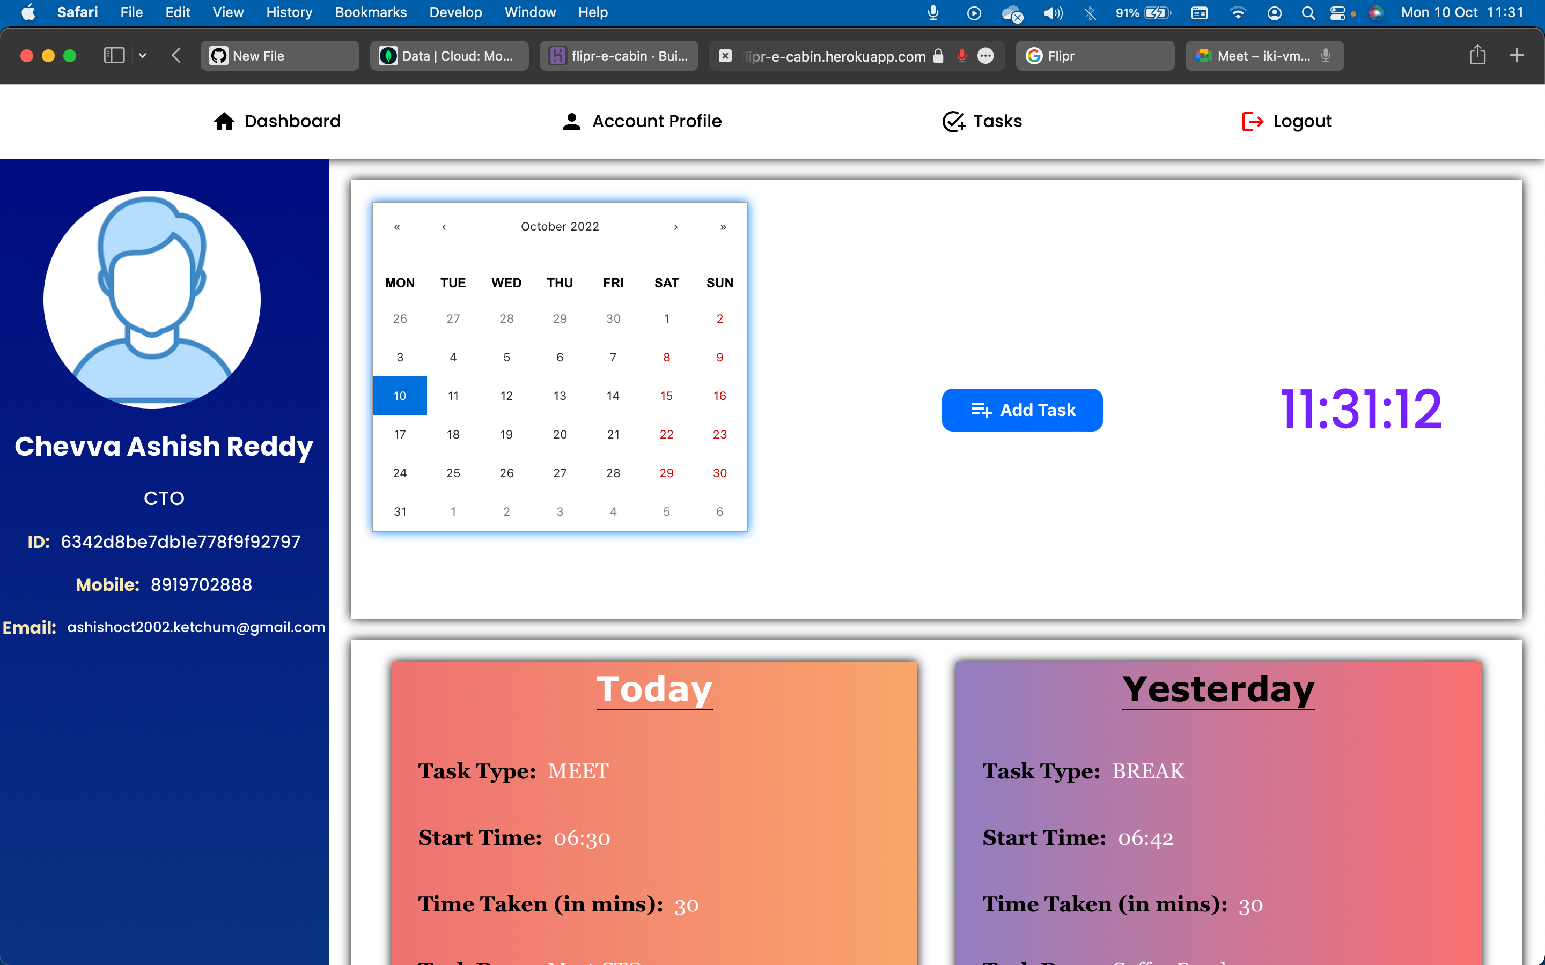This screenshot has width=1545, height=965.
Task: Toggle the red microphone in address bar
Action: [x=961, y=56]
